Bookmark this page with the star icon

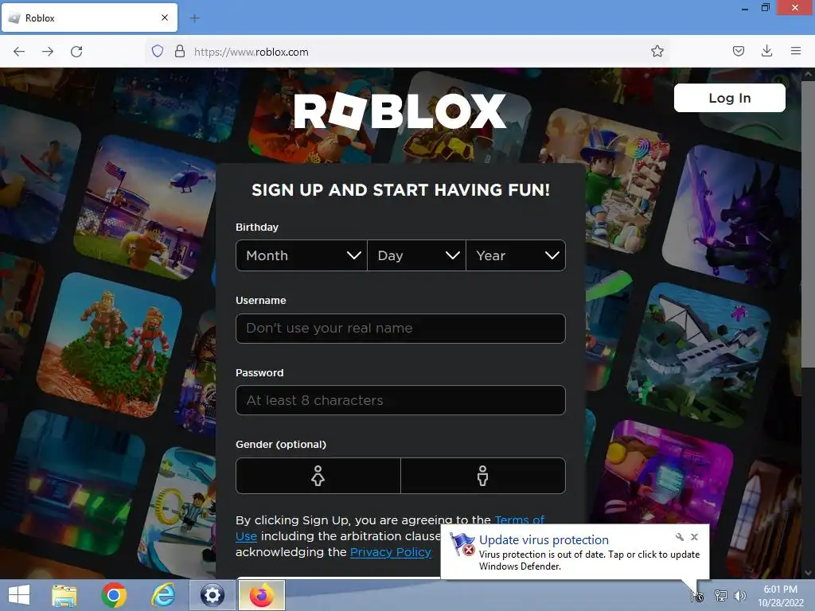tap(657, 51)
